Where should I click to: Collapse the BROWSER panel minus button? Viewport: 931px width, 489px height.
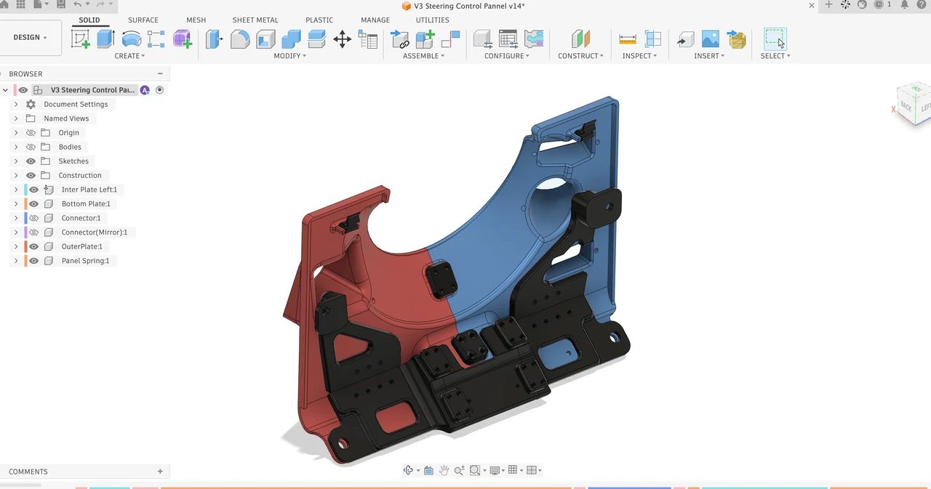[160, 73]
